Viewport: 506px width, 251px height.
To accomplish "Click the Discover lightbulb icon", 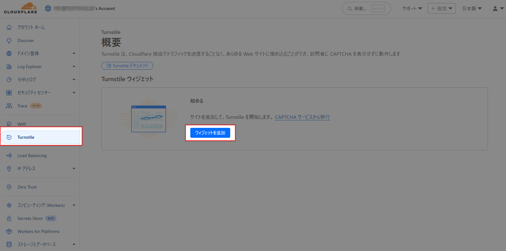I will (9, 40).
